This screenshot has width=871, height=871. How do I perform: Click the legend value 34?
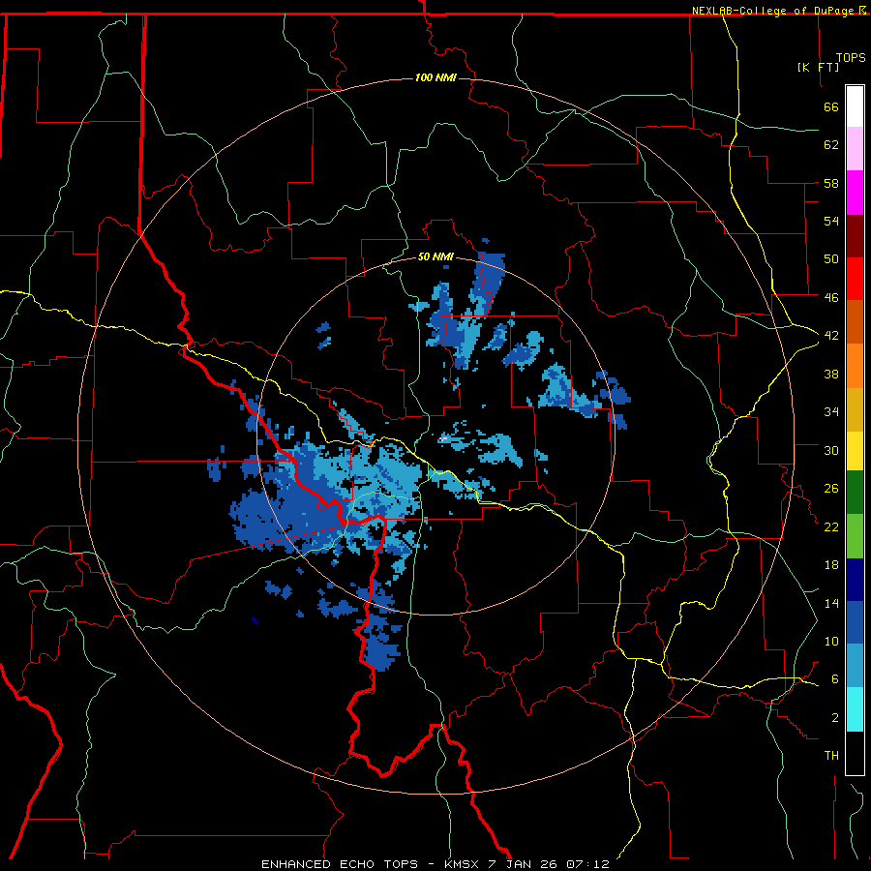(x=831, y=411)
